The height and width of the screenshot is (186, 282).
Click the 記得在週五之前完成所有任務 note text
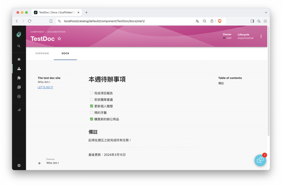point(110,140)
